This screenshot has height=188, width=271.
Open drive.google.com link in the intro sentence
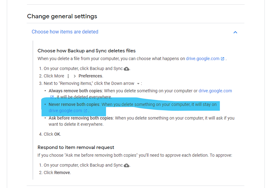(x=202, y=59)
